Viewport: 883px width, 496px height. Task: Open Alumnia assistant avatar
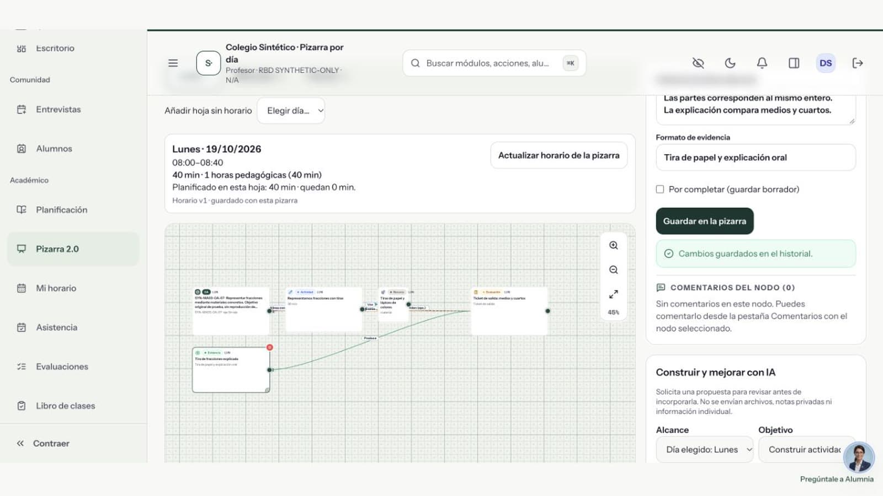(859, 457)
